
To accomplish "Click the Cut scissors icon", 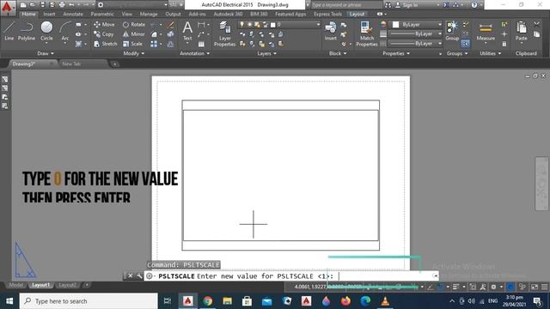I will [536, 24].
